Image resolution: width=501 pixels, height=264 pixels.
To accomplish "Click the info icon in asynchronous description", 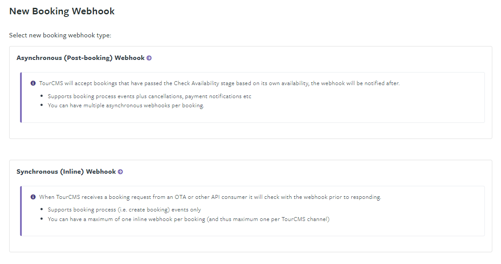I will coord(33,83).
